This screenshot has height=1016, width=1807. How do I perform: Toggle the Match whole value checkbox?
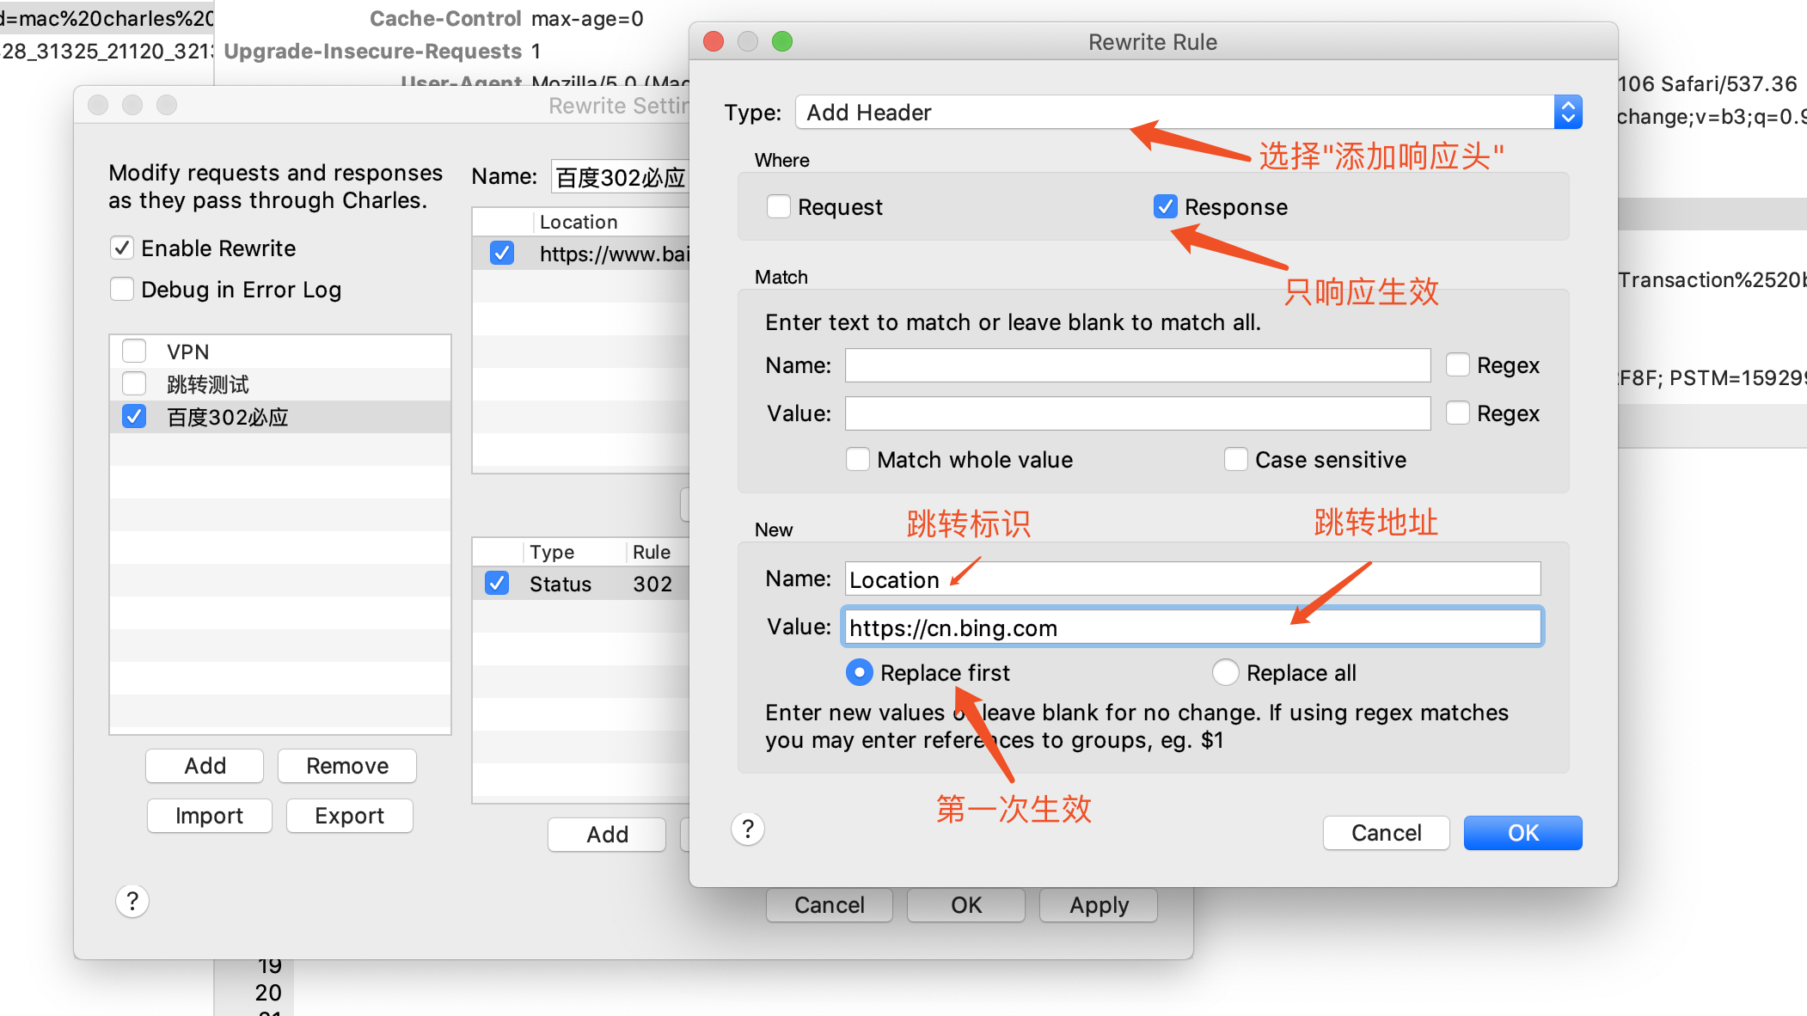point(858,460)
